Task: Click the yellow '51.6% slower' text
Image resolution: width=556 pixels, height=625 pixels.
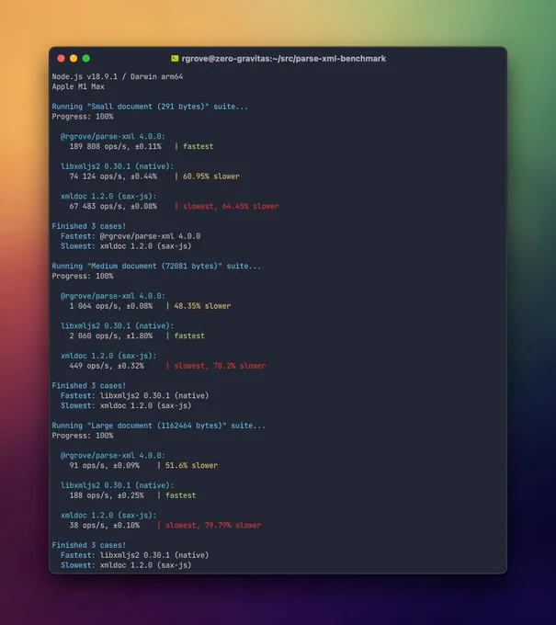Action: (192, 465)
